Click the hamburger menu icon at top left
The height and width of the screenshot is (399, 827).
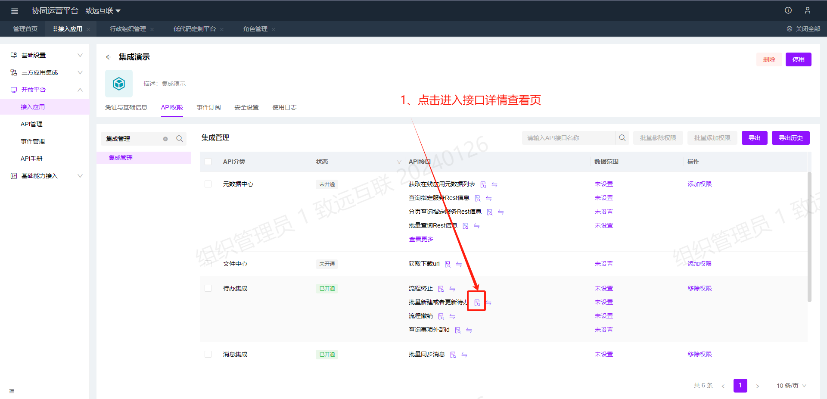click(15, 11)
